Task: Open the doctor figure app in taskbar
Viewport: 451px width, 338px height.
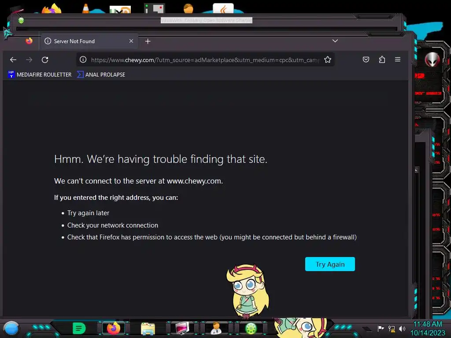Action: click(x=216, y=328)
